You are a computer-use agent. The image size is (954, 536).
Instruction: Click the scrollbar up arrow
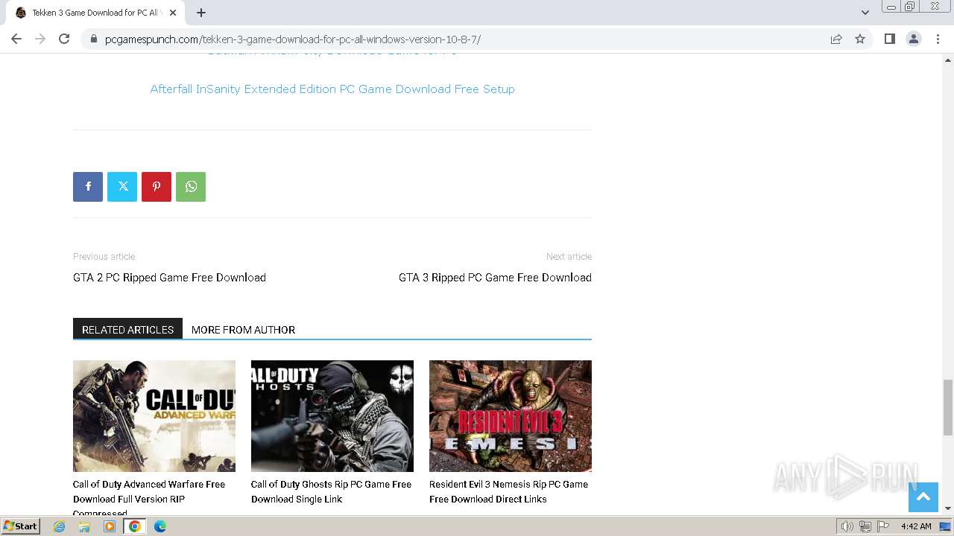[x=948, y=60]
